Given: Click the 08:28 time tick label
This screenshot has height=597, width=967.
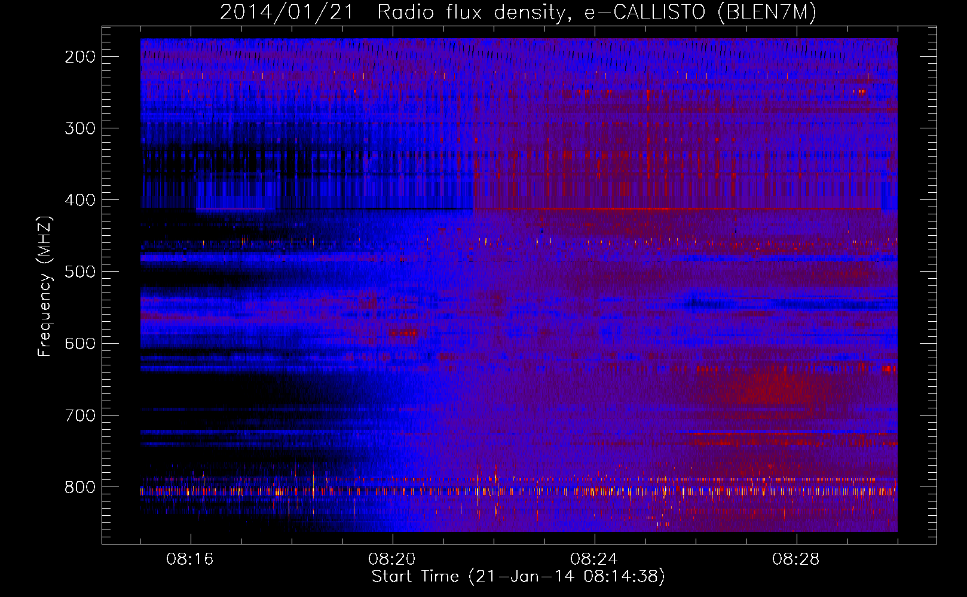Looking at the screenshot, I should point(795,559).
